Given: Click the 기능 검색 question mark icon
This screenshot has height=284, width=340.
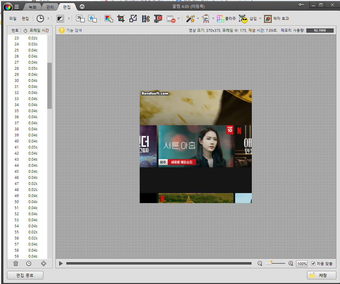Looking at the screenshot, I should coord(62,30).
